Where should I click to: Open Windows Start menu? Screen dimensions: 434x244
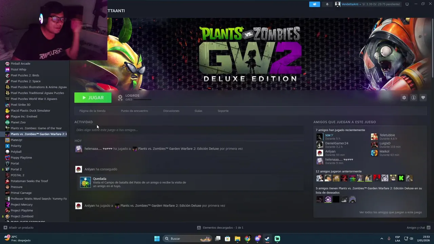tap(157, 239)
